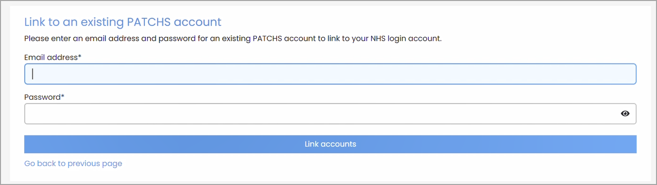Show the password using the eye icon
Screen dimensions: 657x185
(x=625, y=113)
